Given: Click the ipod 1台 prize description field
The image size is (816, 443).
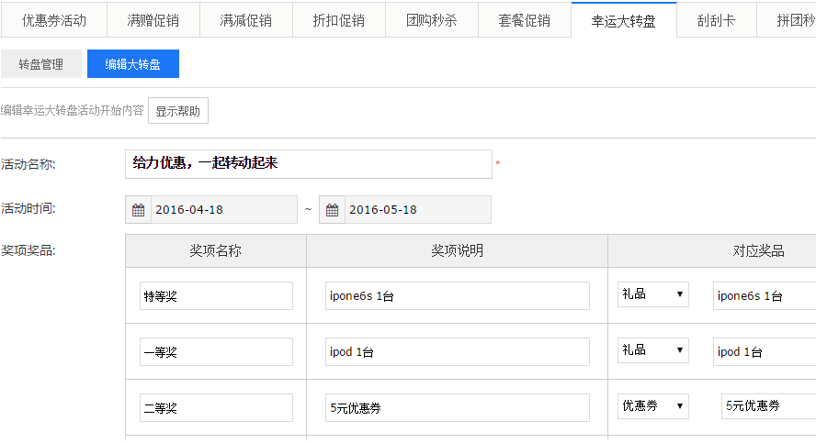Looking at the screenshot, I should tap(457, 352).
